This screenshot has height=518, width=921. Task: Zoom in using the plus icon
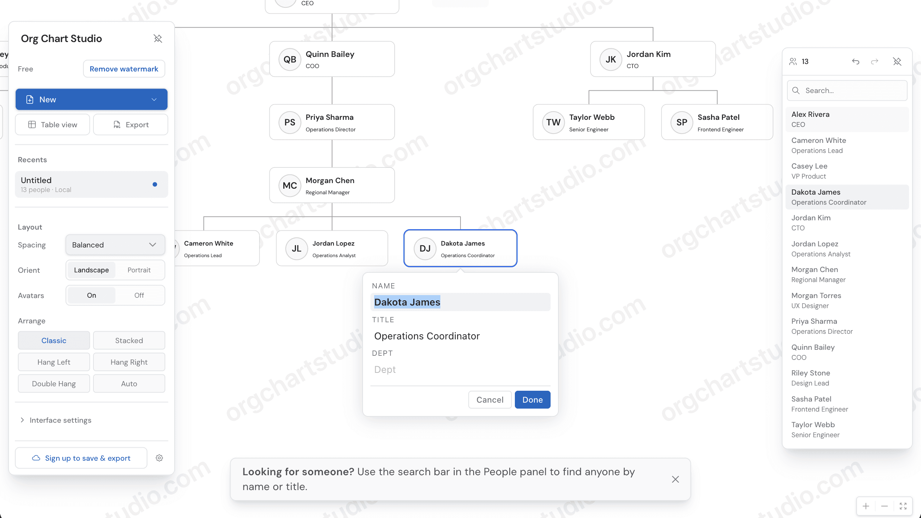[x=866, y=506]
